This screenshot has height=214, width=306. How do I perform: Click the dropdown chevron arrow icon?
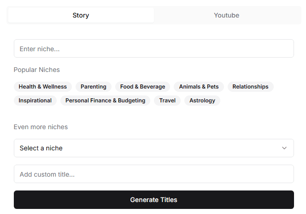[x=284, y=148]
